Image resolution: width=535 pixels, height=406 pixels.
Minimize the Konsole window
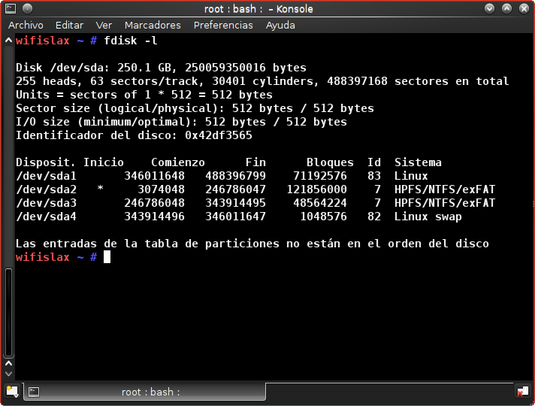(x=490, y=8)
